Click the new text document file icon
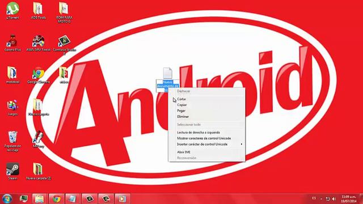This screenshot has height=204, width=363. coord(167,73)
